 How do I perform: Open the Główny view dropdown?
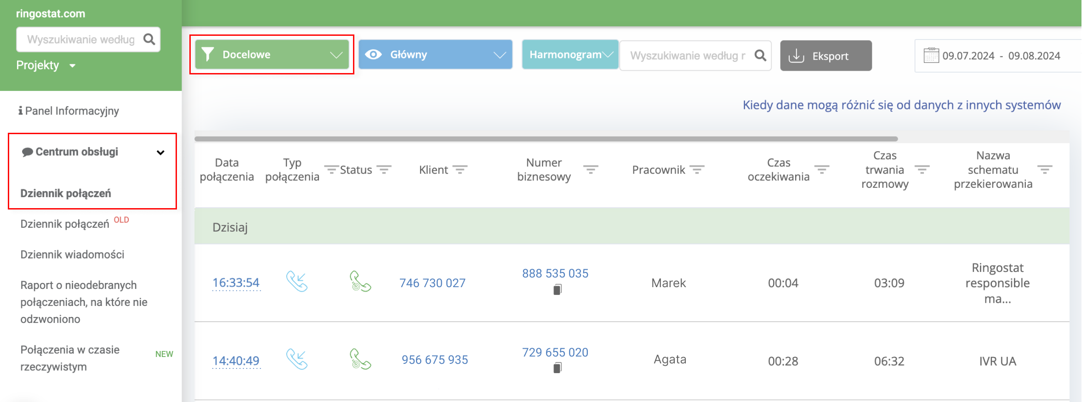click(x=435, y=54)
